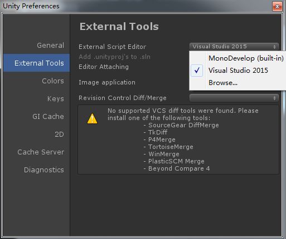Open the Keys preferences section
This screenshot has height=239, width=286.
pyautogui.click(x=55, y=99)
